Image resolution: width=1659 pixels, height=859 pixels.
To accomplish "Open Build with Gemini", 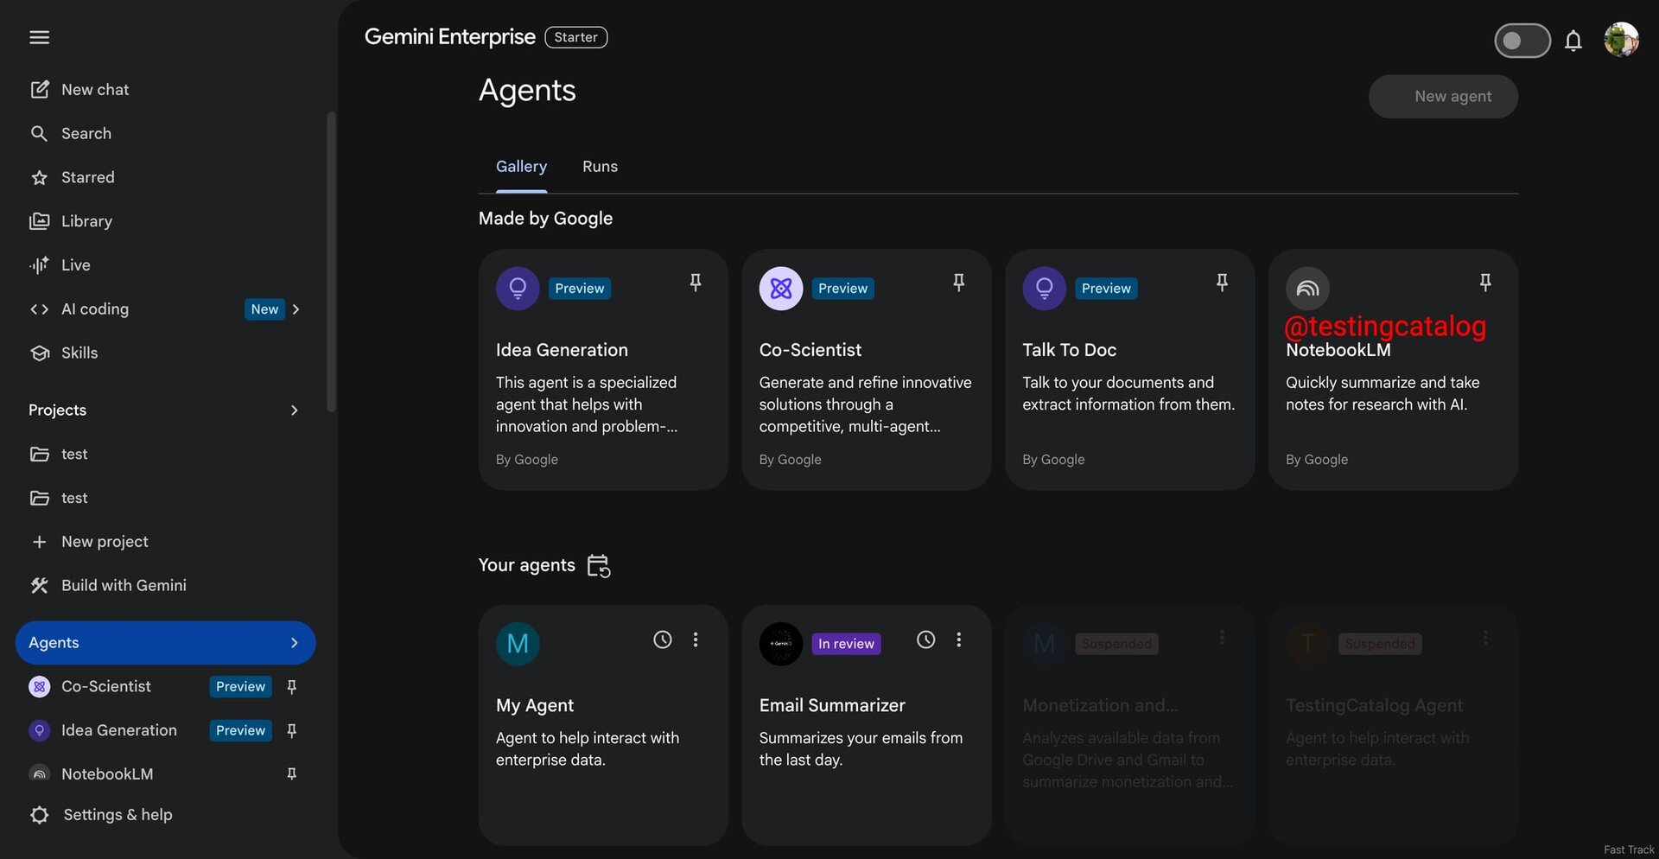I will (123, 585).
